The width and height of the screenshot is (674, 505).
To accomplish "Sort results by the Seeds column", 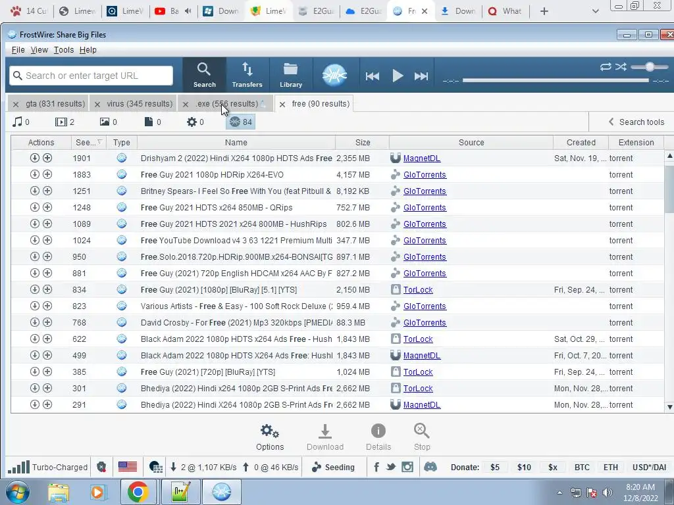I will click(89, 143).
